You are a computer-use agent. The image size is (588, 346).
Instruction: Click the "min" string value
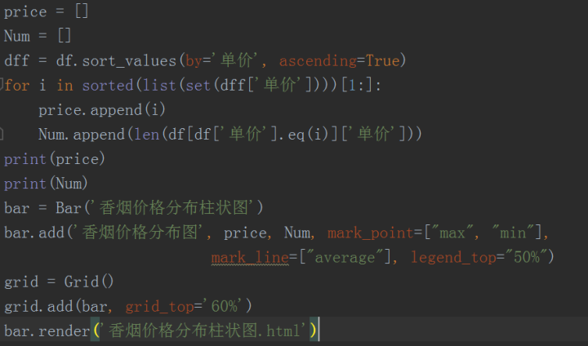[514, 233]
